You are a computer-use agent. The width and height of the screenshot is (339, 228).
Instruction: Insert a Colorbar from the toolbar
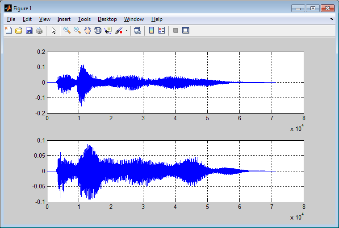pos(151,31)
